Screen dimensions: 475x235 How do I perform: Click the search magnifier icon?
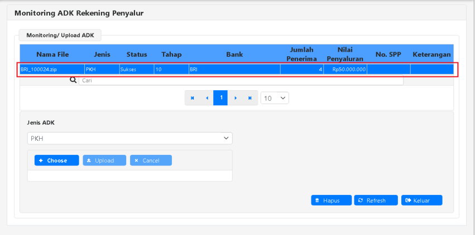click(73, 80)
